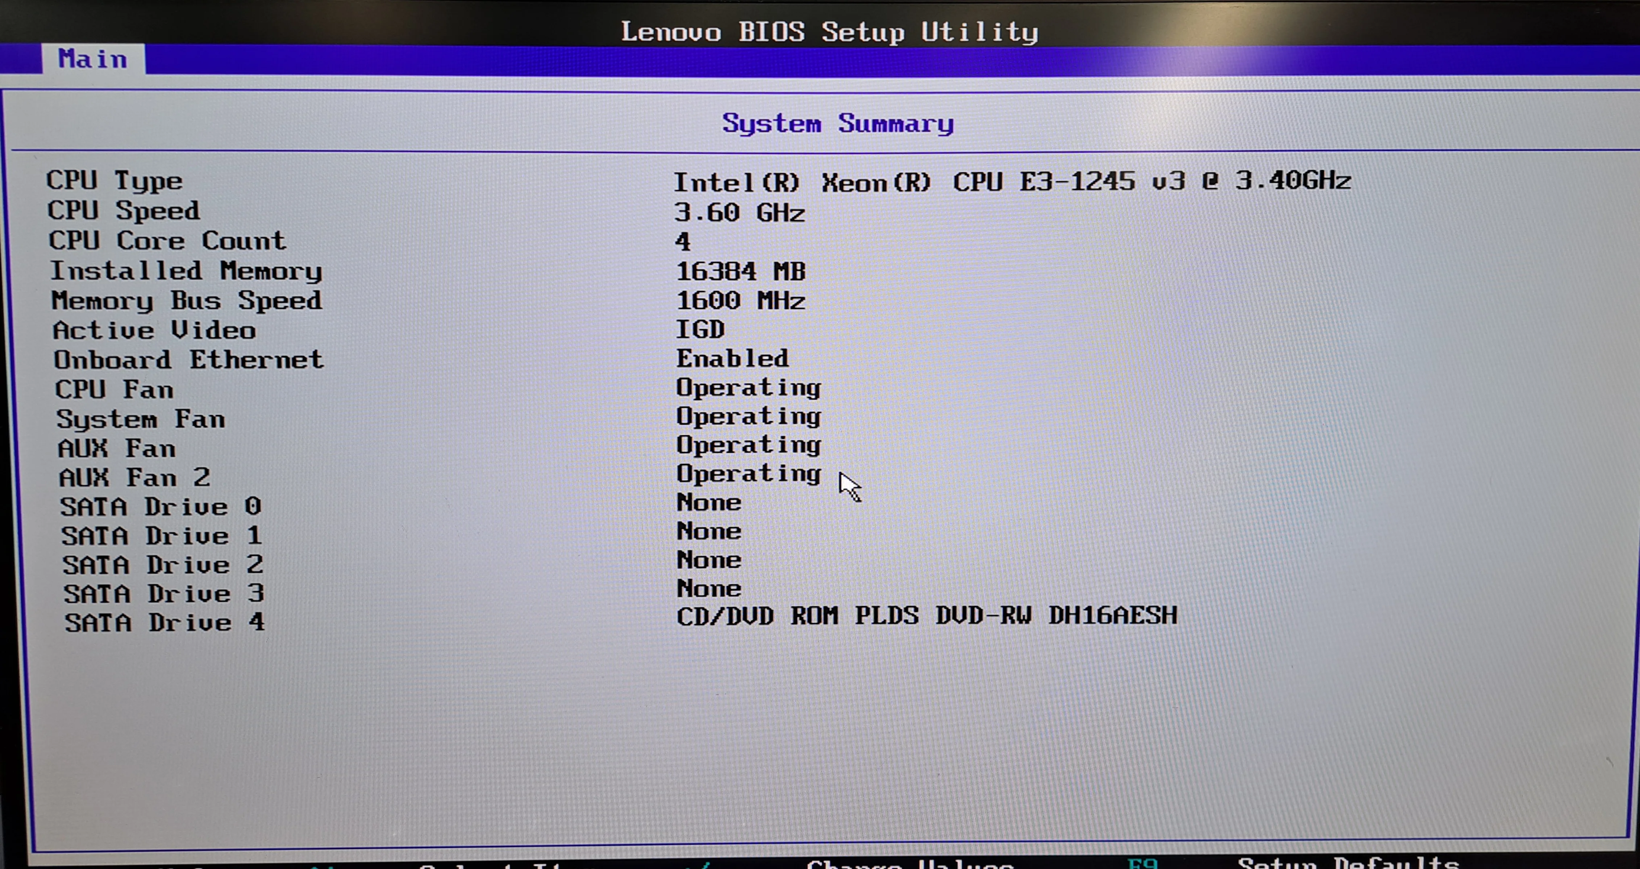Viewport: 1640px width, 869px height.
Task: Click the Lenovo BIOS Setup Utility title
Action: [829, 32]
